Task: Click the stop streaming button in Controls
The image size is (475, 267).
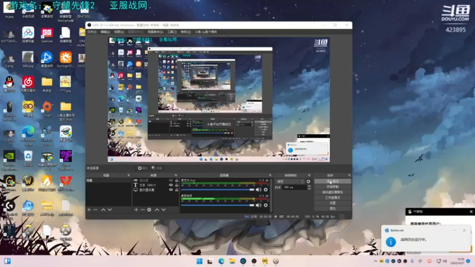Action: 332,182
